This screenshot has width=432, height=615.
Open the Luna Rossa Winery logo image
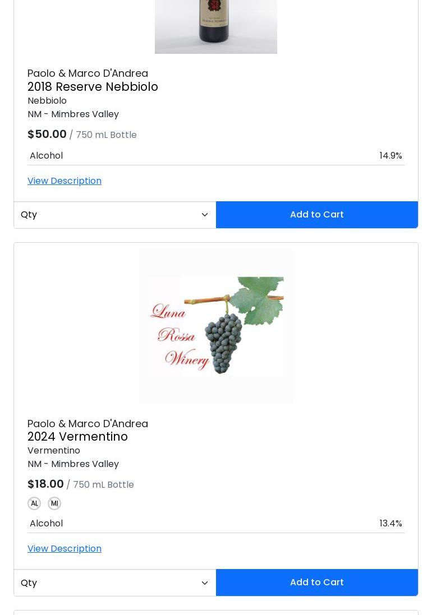[216, 327]
